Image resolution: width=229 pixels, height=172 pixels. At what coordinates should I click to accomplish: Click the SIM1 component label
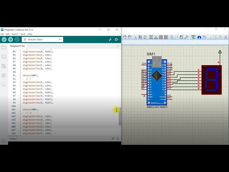click(x=151, y=54)
